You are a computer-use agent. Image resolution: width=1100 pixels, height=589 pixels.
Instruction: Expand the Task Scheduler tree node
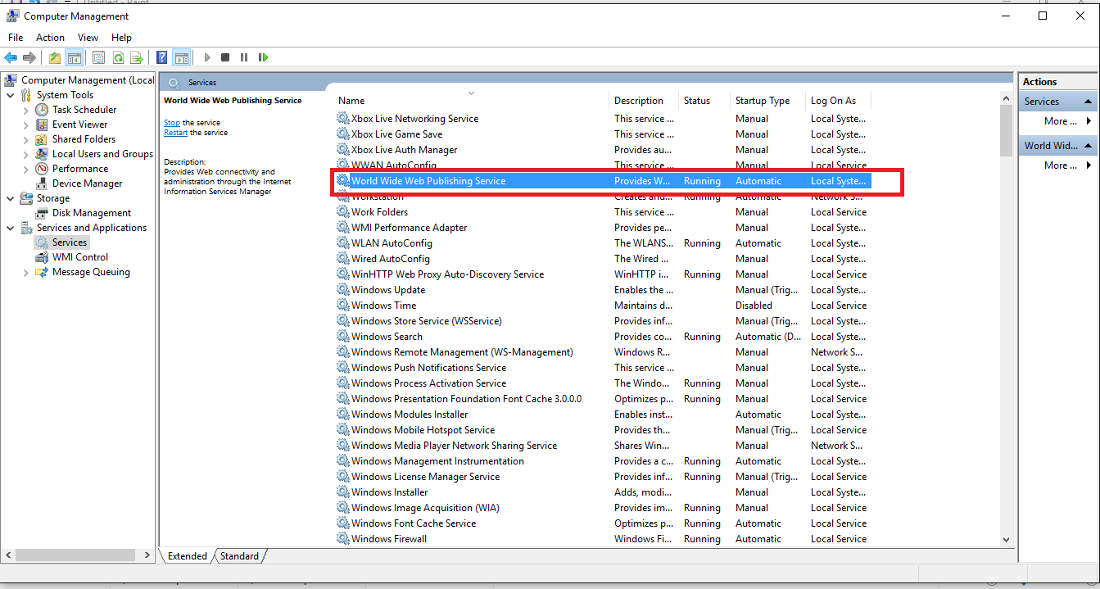click(x=26, y=110)
